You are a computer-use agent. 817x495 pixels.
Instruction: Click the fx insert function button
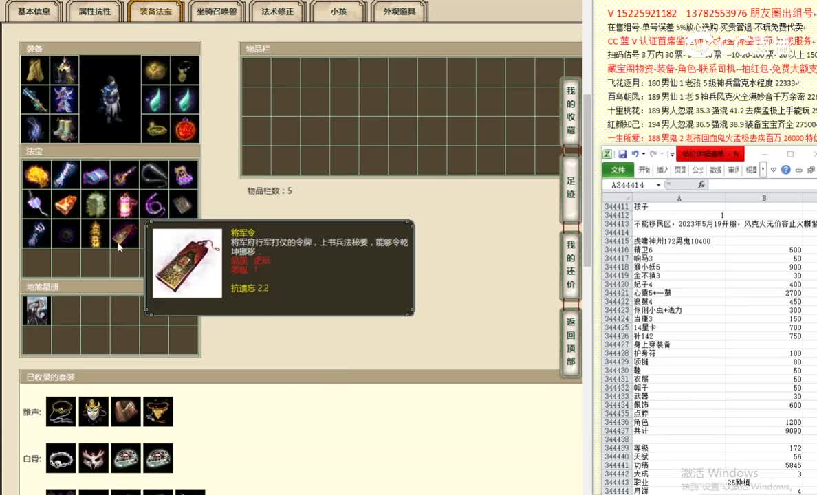[x=701, y=185]
